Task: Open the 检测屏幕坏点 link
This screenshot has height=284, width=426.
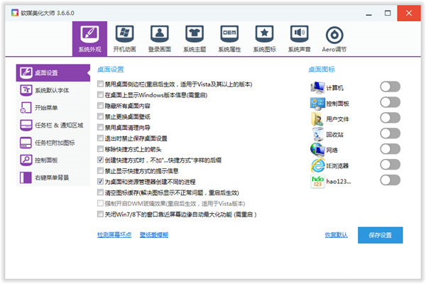Action: pos(114,234)
